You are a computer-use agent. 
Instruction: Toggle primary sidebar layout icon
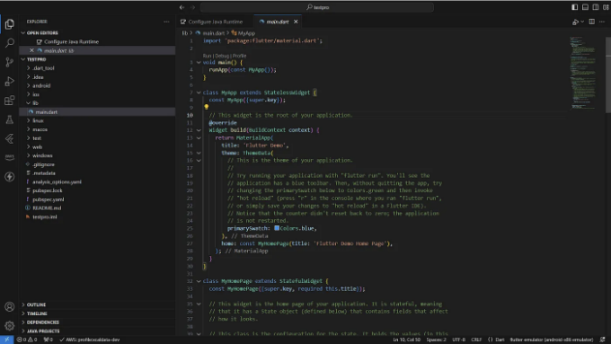(575, 7)
